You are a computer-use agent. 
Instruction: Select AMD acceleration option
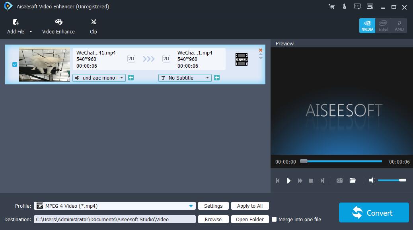[399, 25]
